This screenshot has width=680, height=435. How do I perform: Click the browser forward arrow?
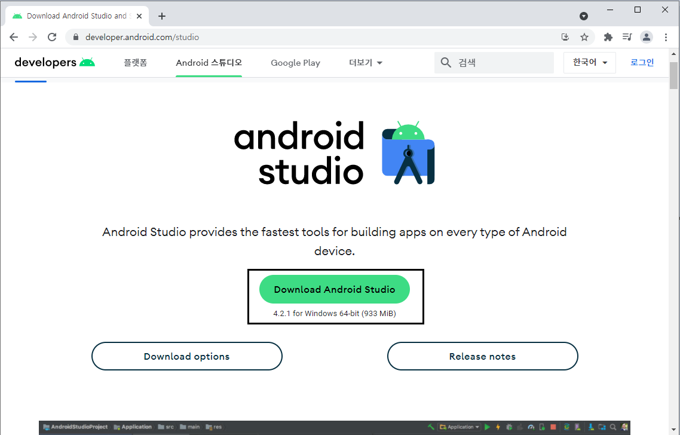(x=33, y=37)
